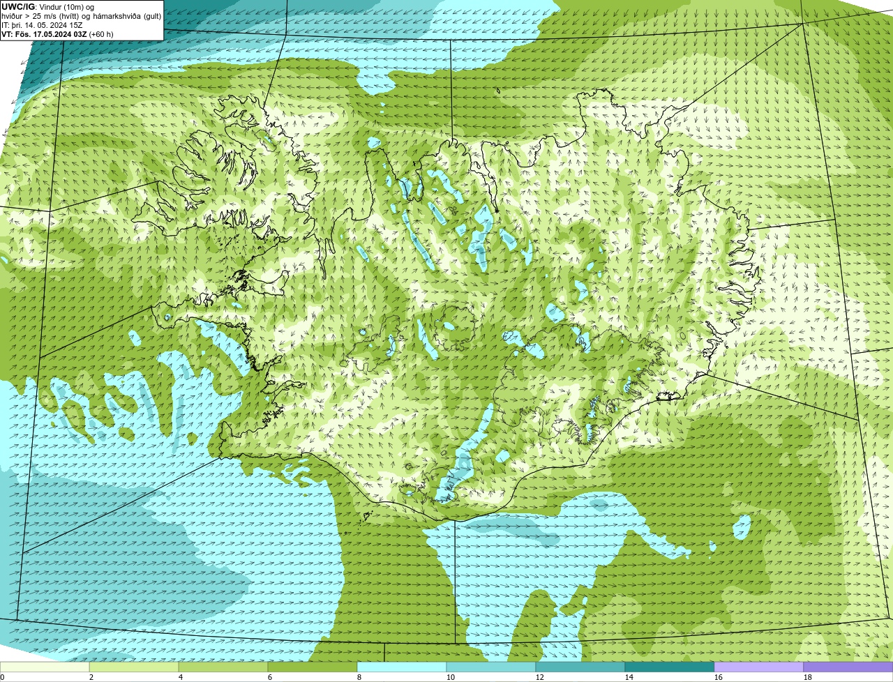Click the '12' label on the wind scale
The image size is (893, 682).
point(539,677)
